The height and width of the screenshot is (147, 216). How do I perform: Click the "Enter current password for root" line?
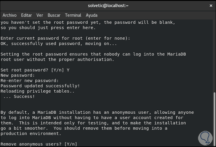[x=65, y=38]
